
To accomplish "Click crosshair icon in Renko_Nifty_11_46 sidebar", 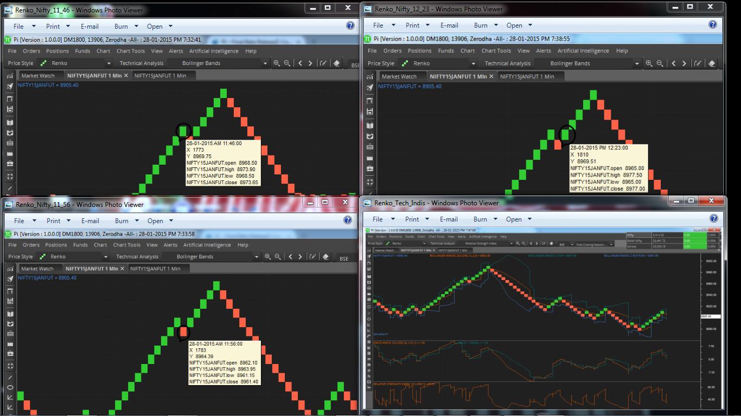I will pyautogui.click(x=10, y=177).
